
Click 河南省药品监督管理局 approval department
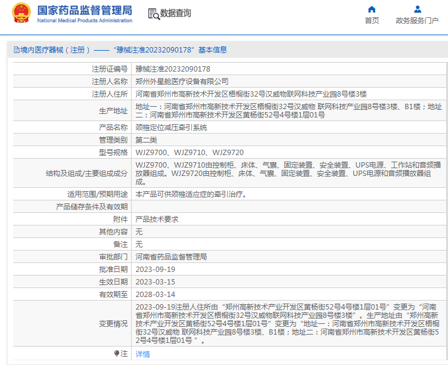171,257
